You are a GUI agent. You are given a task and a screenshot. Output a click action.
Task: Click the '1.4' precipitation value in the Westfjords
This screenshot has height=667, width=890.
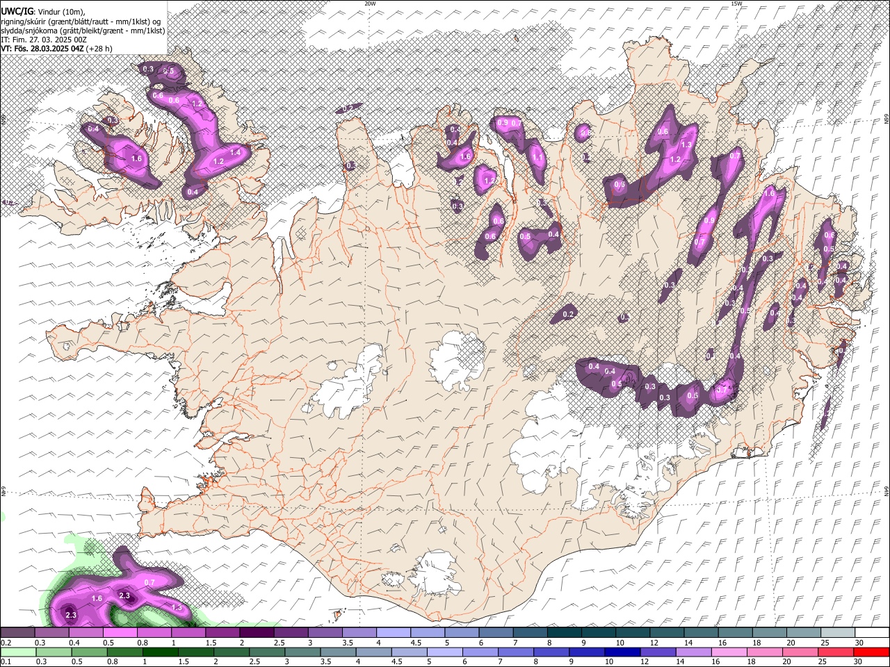click(235, 153)
